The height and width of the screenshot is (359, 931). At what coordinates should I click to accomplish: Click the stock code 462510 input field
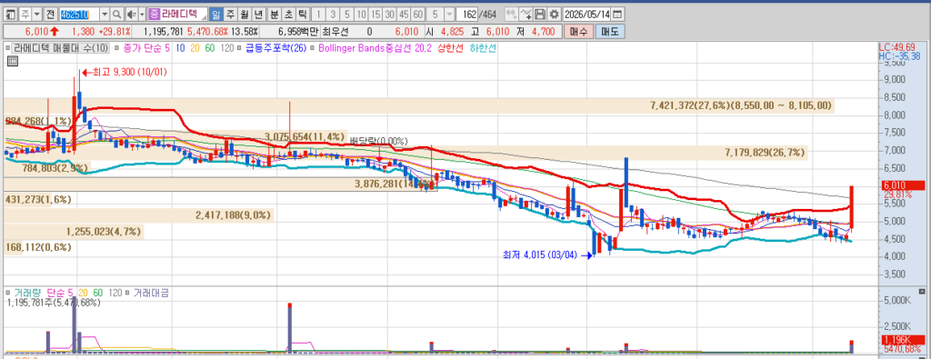tap(80, 15)
